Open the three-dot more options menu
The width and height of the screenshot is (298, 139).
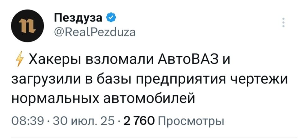283,23
